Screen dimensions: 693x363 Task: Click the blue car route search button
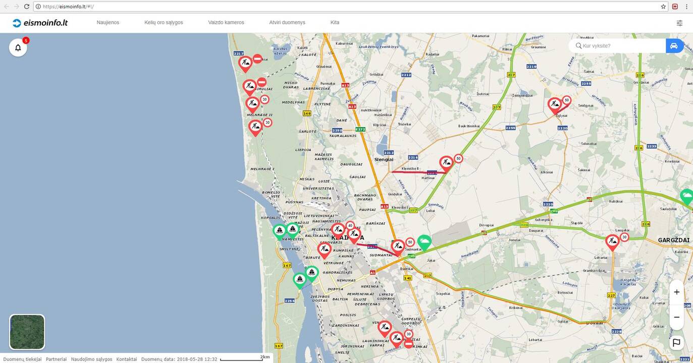674,46
